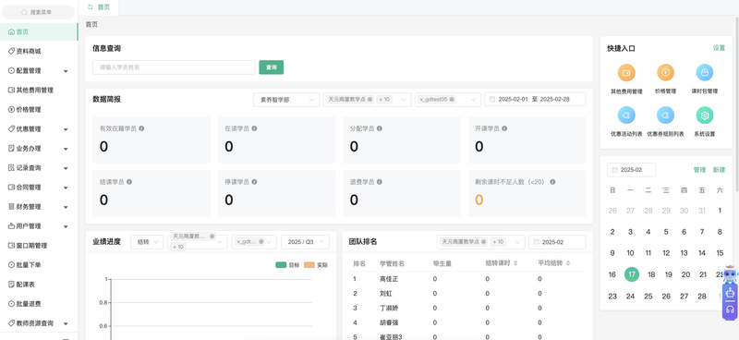Expand the 用户管理 sidebar menu
Image resolution: width=739 pixels, height=340 pixels.
tap(39, 226)
